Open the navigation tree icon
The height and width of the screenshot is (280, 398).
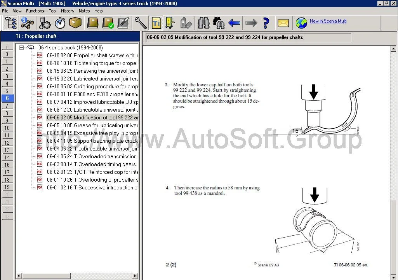click(x=10, y=23)
